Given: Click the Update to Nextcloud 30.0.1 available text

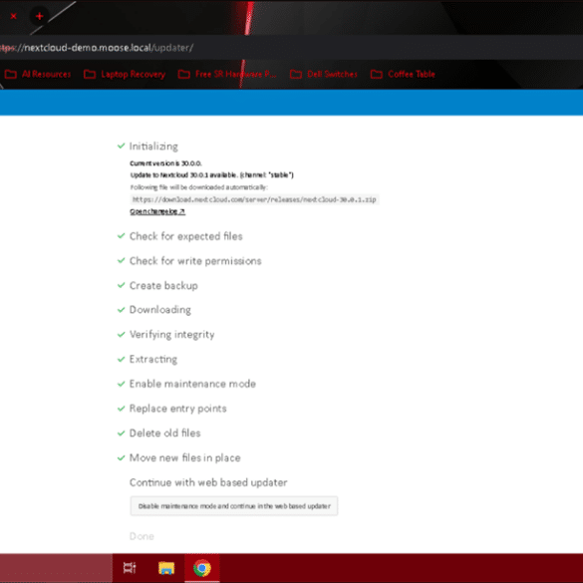Looking at the screenshot, I should (212, 175).
